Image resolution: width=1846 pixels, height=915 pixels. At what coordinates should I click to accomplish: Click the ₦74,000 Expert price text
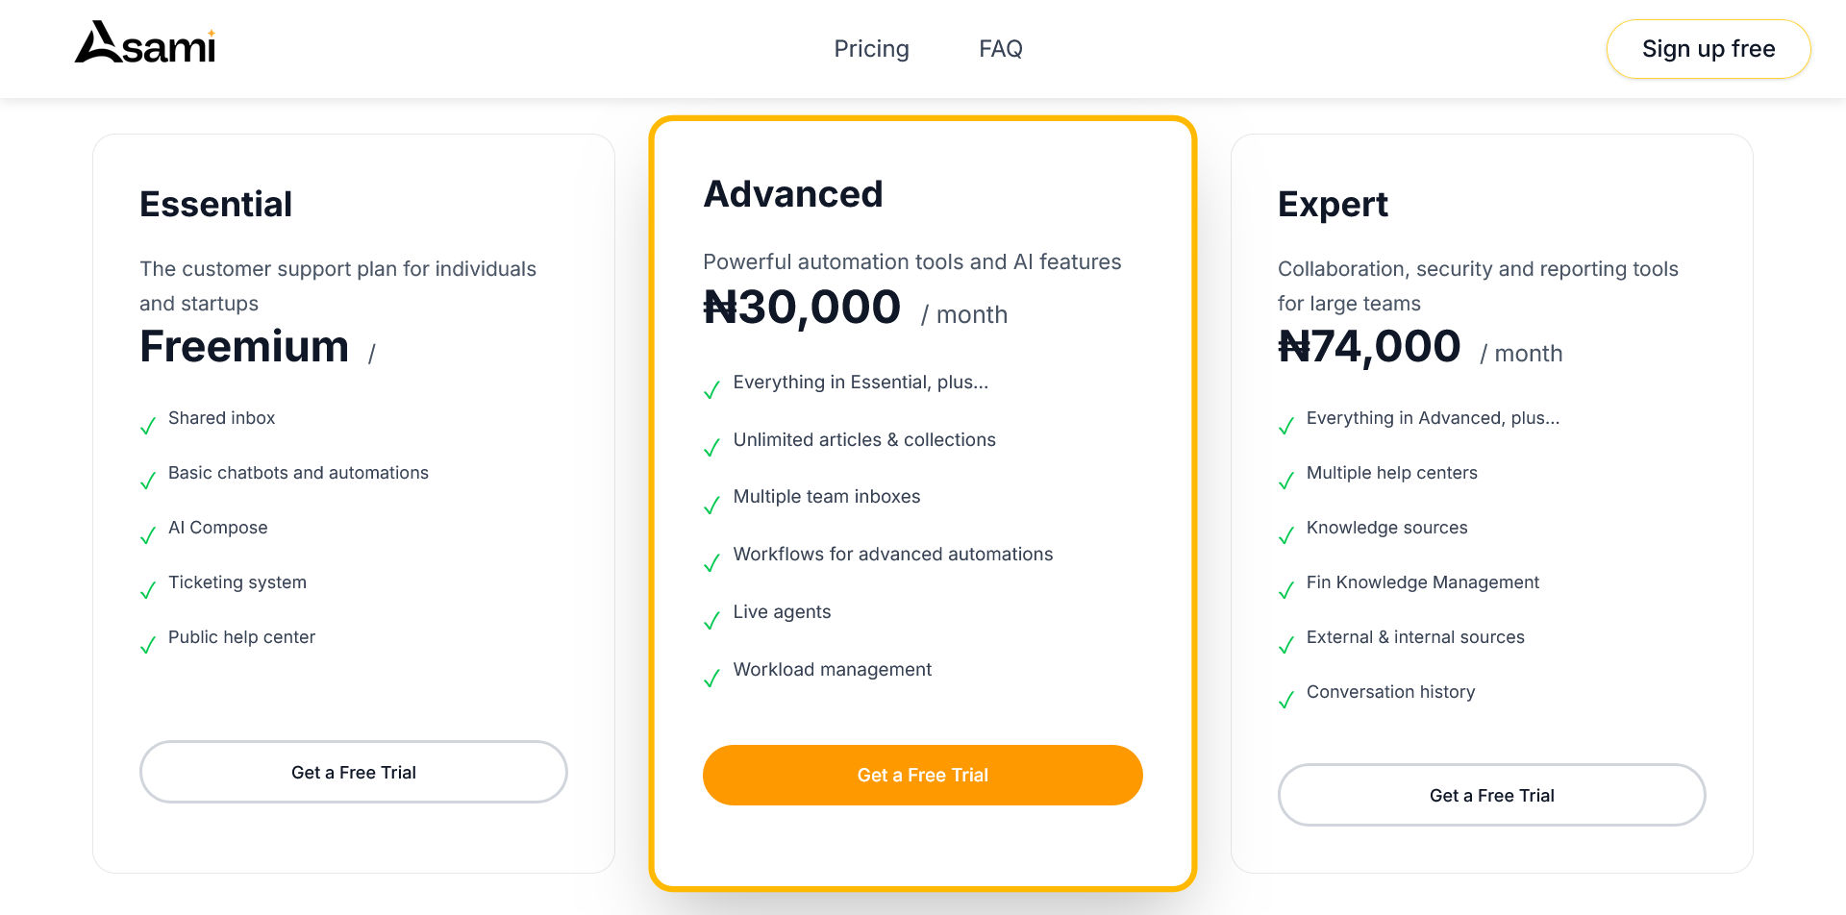pyautogui.click(x=1369, y=347)
